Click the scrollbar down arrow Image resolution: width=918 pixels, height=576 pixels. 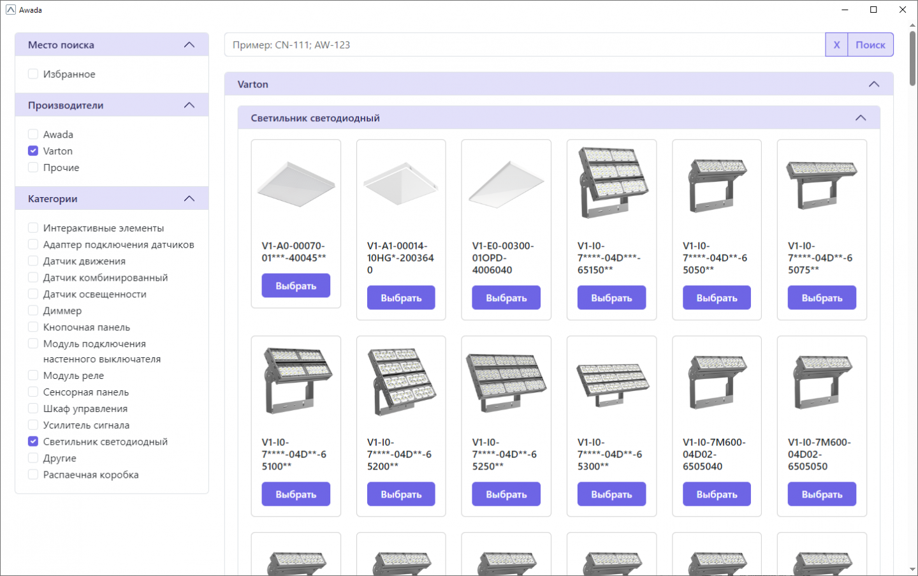click(912, 570)
